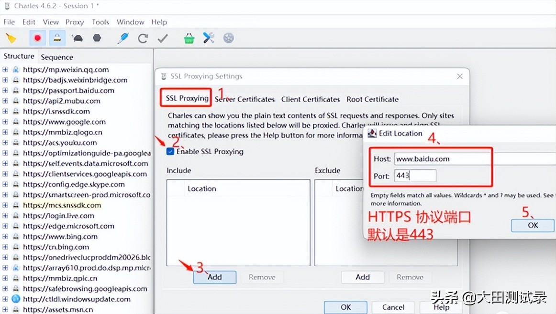Click the Host input field
This screenshot has width=556, height=314.
pos(475,159)
